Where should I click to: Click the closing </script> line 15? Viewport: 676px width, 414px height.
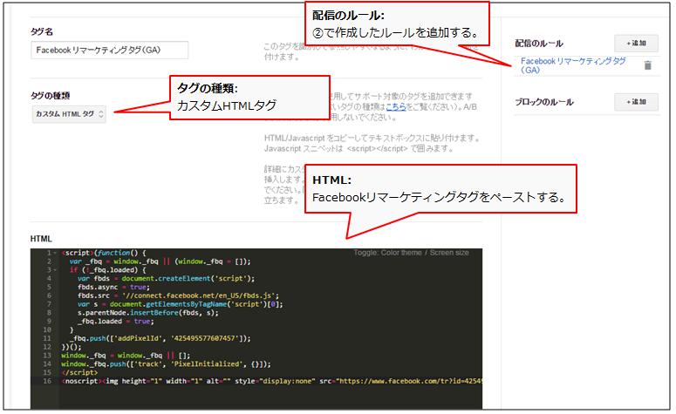(79, 373)
